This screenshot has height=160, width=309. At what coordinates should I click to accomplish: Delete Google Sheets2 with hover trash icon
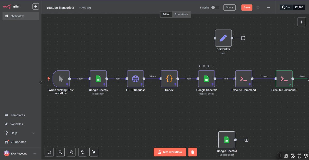208,66
